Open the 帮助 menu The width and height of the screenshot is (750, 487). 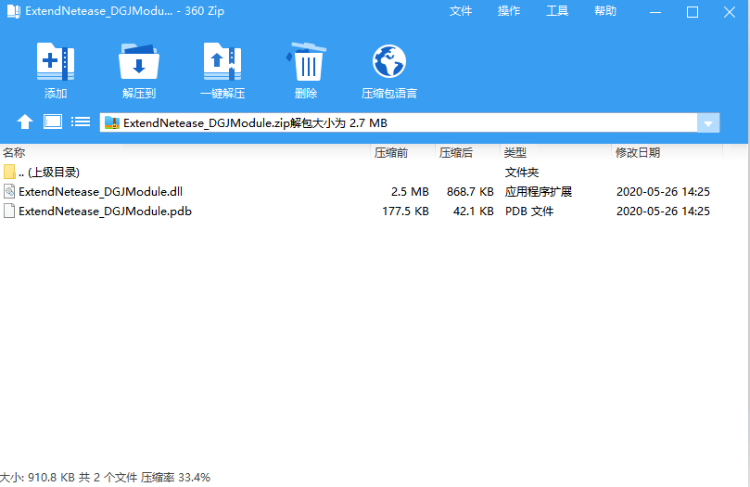point(605,11)
